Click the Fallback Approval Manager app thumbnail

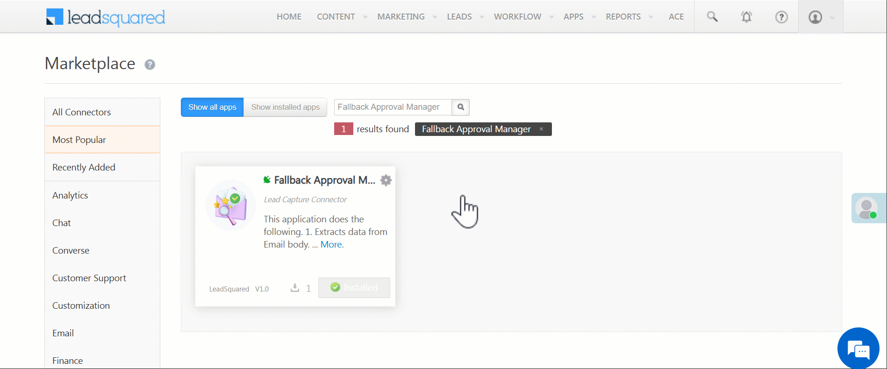click(x=231, y=205)
